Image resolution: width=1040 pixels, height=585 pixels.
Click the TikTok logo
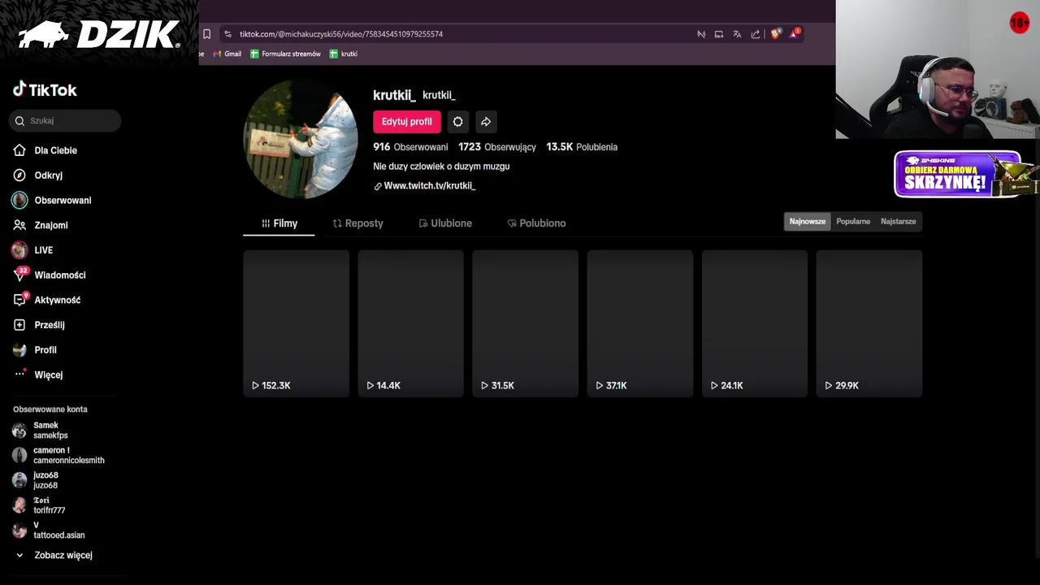[x=45, y=89]
